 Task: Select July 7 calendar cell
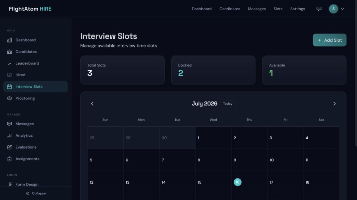(177, 160)
